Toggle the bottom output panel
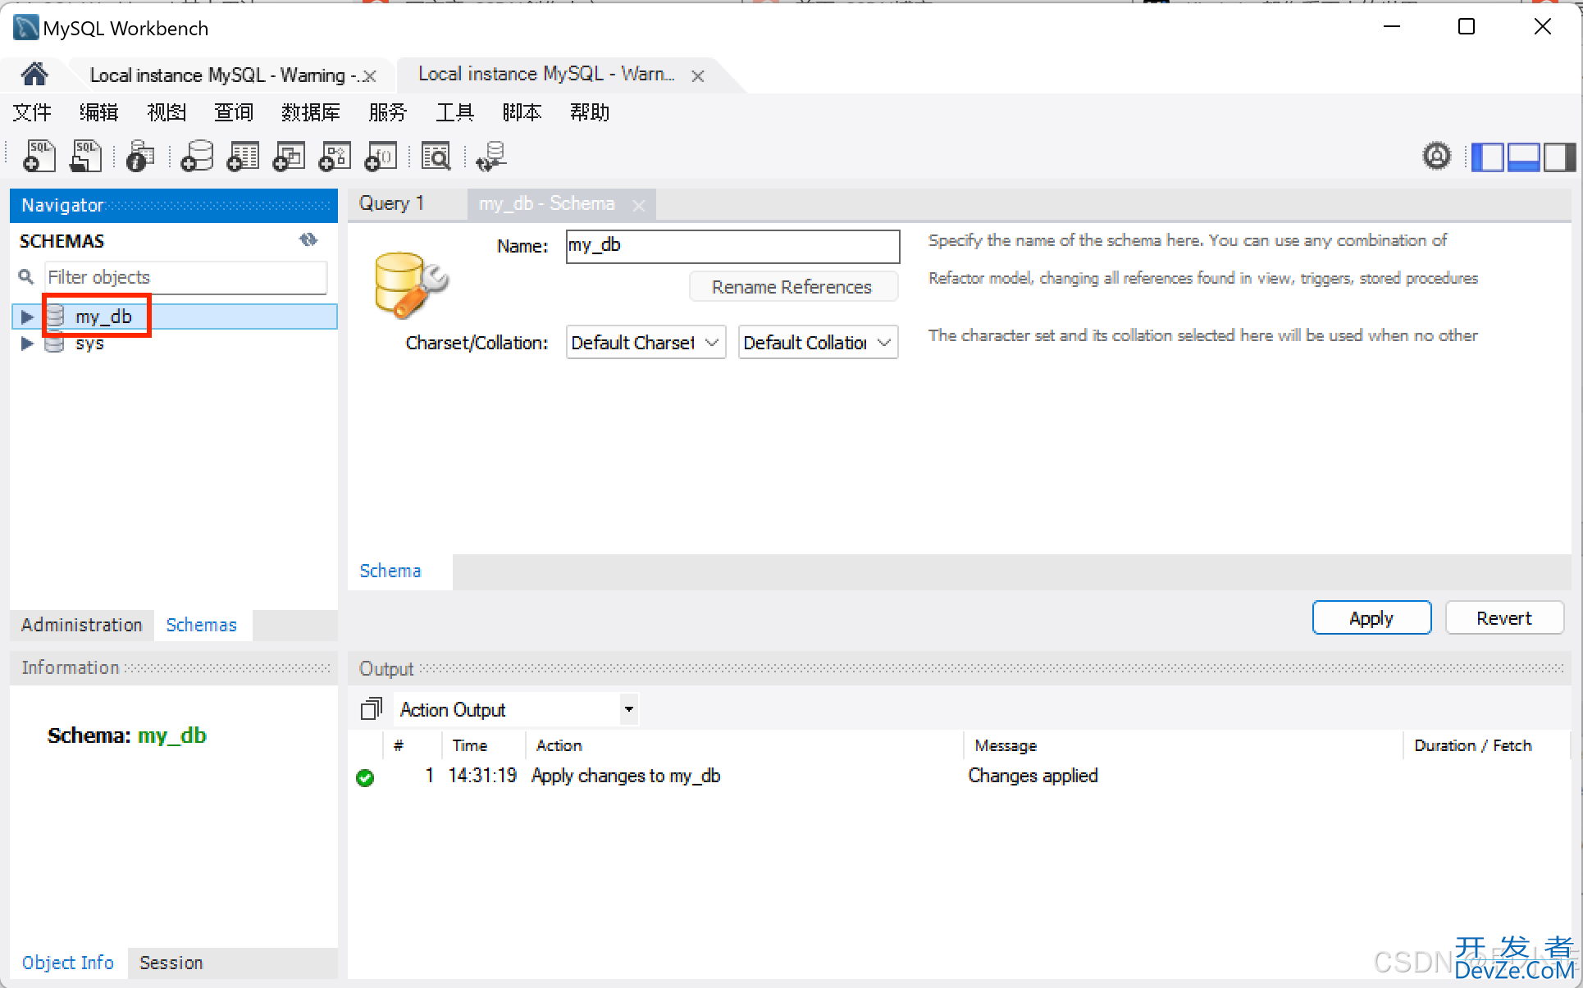The width and height of the screenshot is (1583, 988). coord(1523,157)
